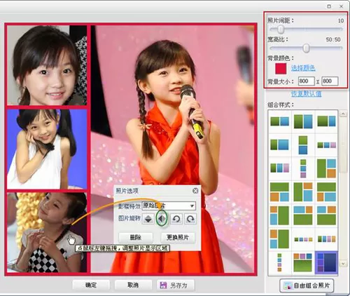
Task: Click the 另存为 floppy disk icon
Action: click(163, 285)
